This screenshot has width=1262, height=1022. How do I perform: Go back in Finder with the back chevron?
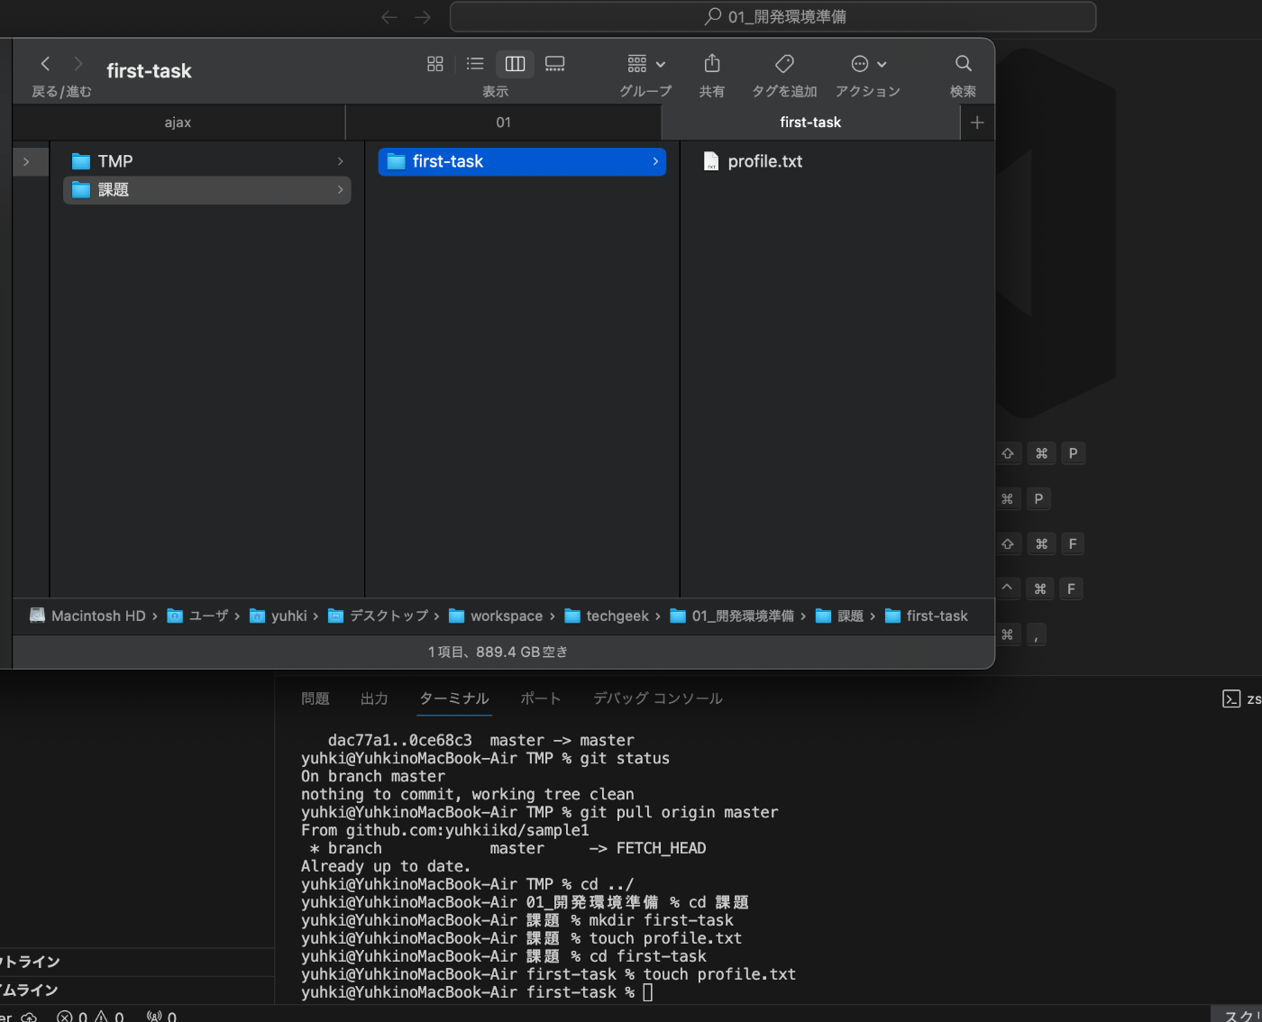pyautogui.click(x=45, y=63)
